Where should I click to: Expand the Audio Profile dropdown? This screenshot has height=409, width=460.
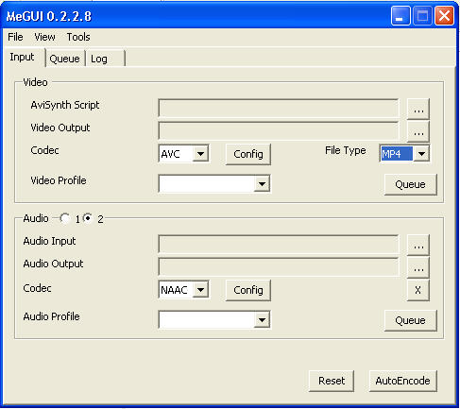pos(262,320)
